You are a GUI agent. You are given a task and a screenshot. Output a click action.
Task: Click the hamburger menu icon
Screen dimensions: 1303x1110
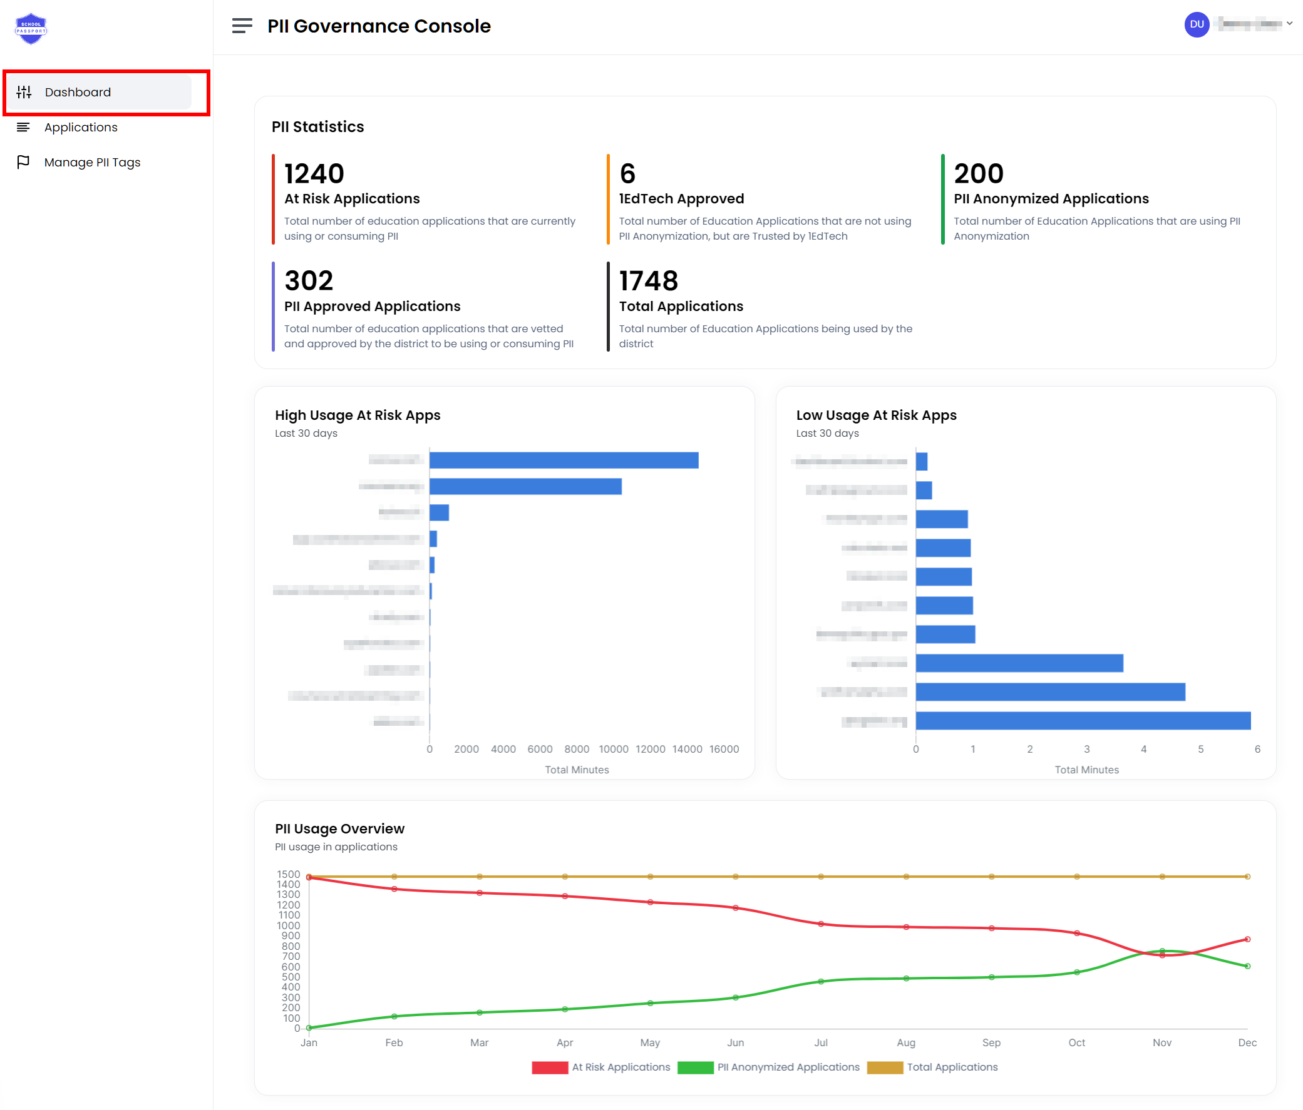point(242,26)
